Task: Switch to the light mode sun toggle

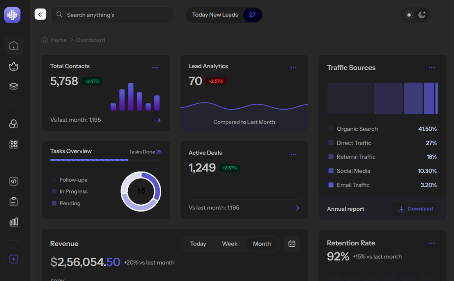Action: click(409, 15)
